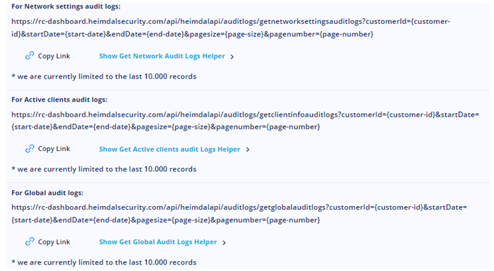
Task: Expand chevron next to Global Audit Logs Helper
Action: [224, 243]
